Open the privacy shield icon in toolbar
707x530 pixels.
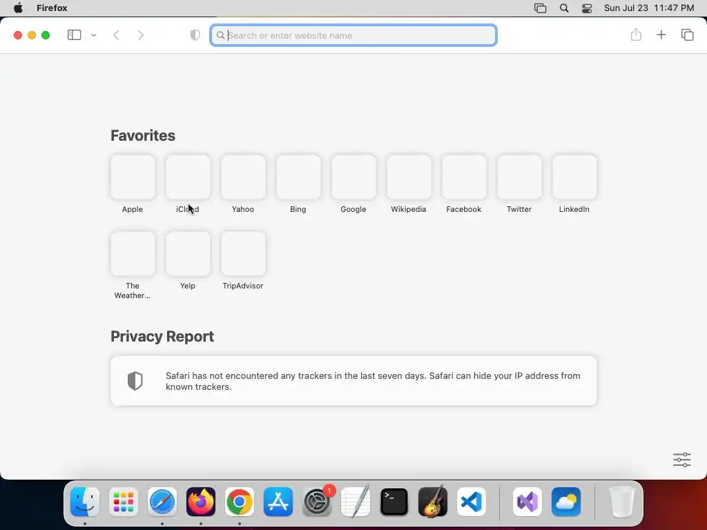tap(195, 35)
